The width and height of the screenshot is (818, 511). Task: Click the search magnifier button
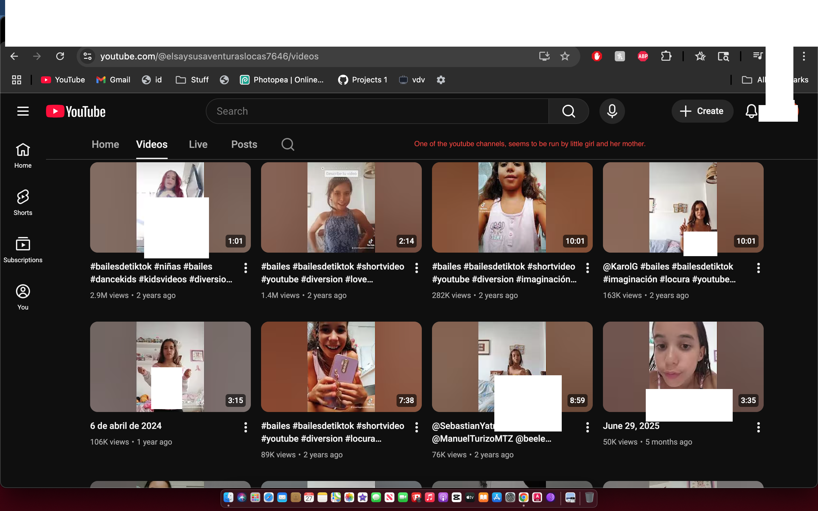[x=568, y=111]
